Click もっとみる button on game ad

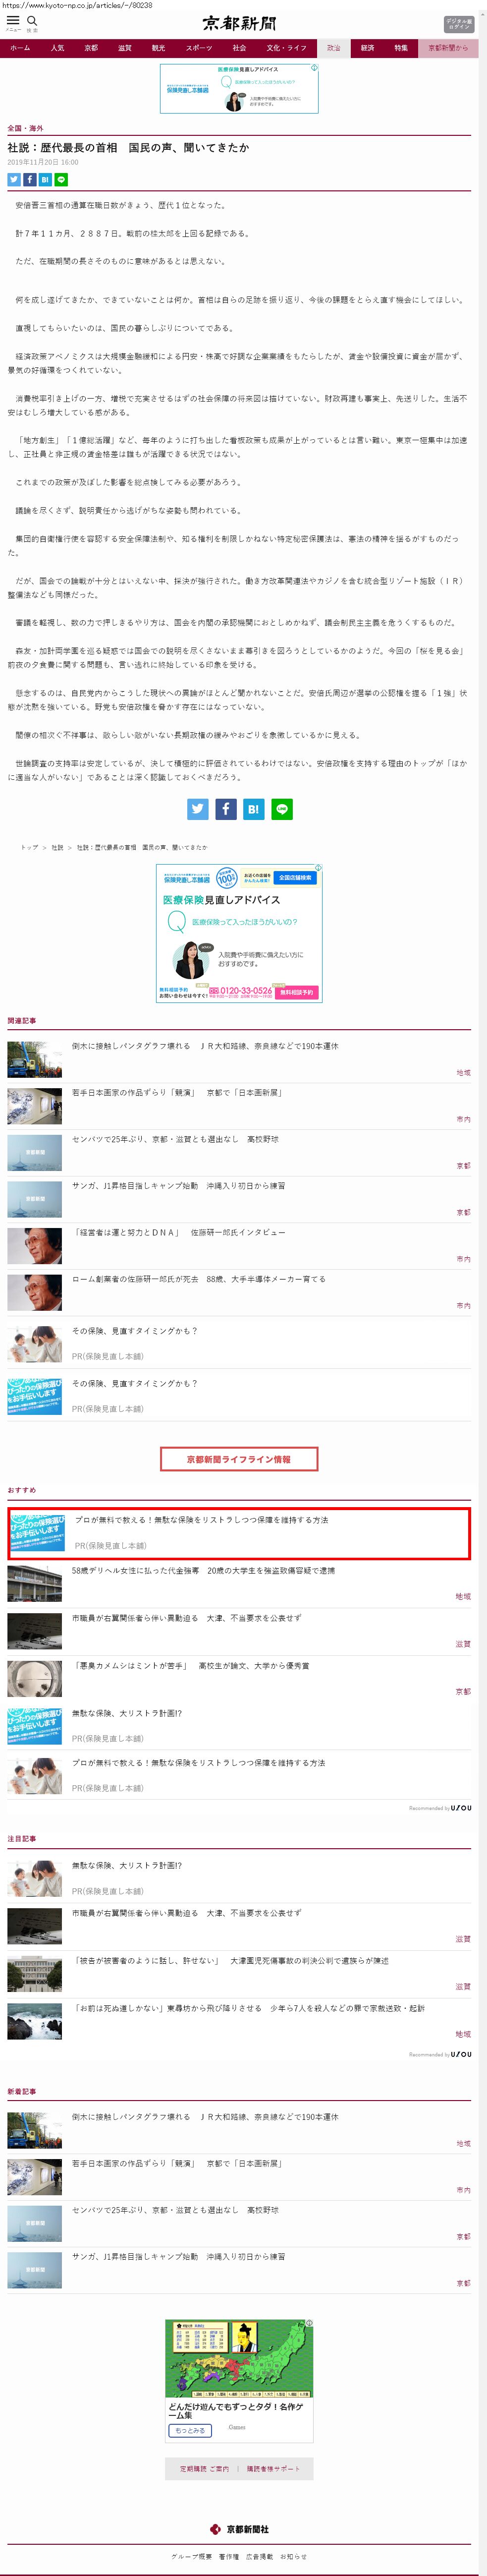[190, 2431]
